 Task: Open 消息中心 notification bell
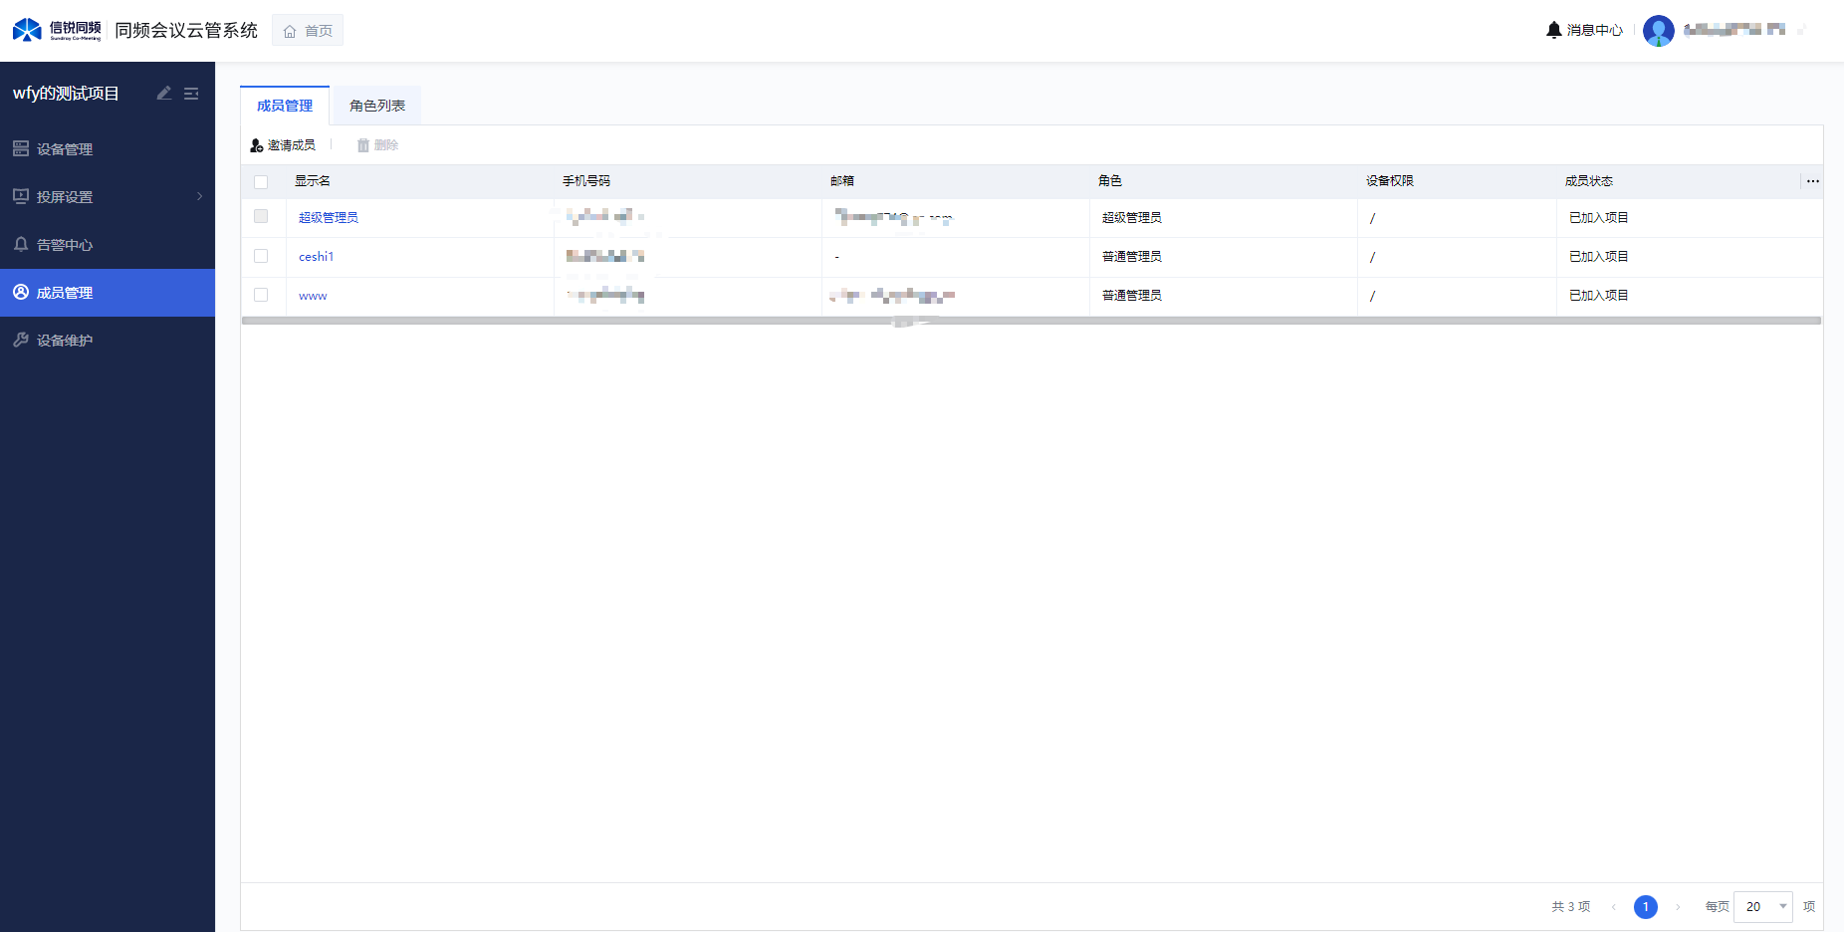(x=1553, y=30)
